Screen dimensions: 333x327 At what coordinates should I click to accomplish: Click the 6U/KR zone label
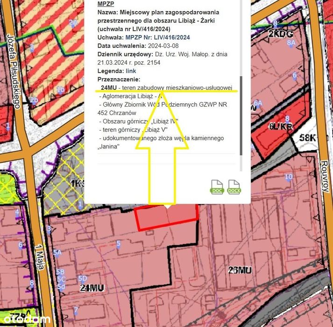281,127
